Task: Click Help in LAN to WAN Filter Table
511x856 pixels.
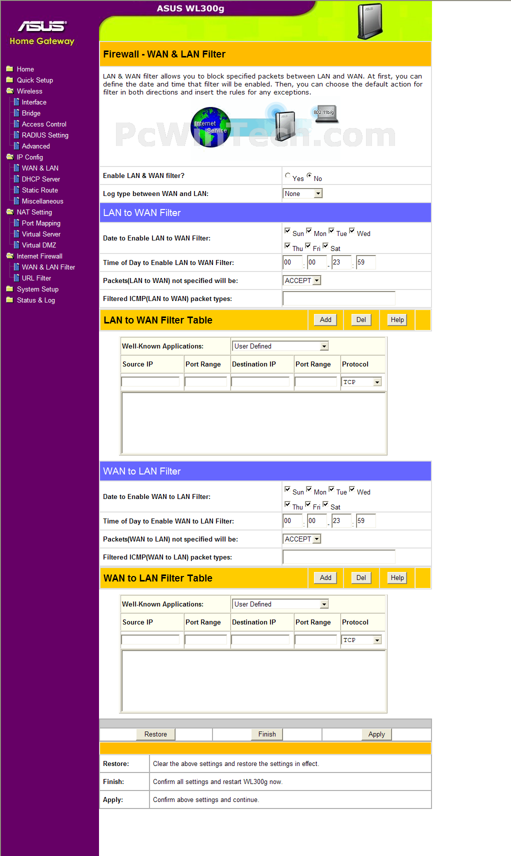Action: [x=397, y=320]
